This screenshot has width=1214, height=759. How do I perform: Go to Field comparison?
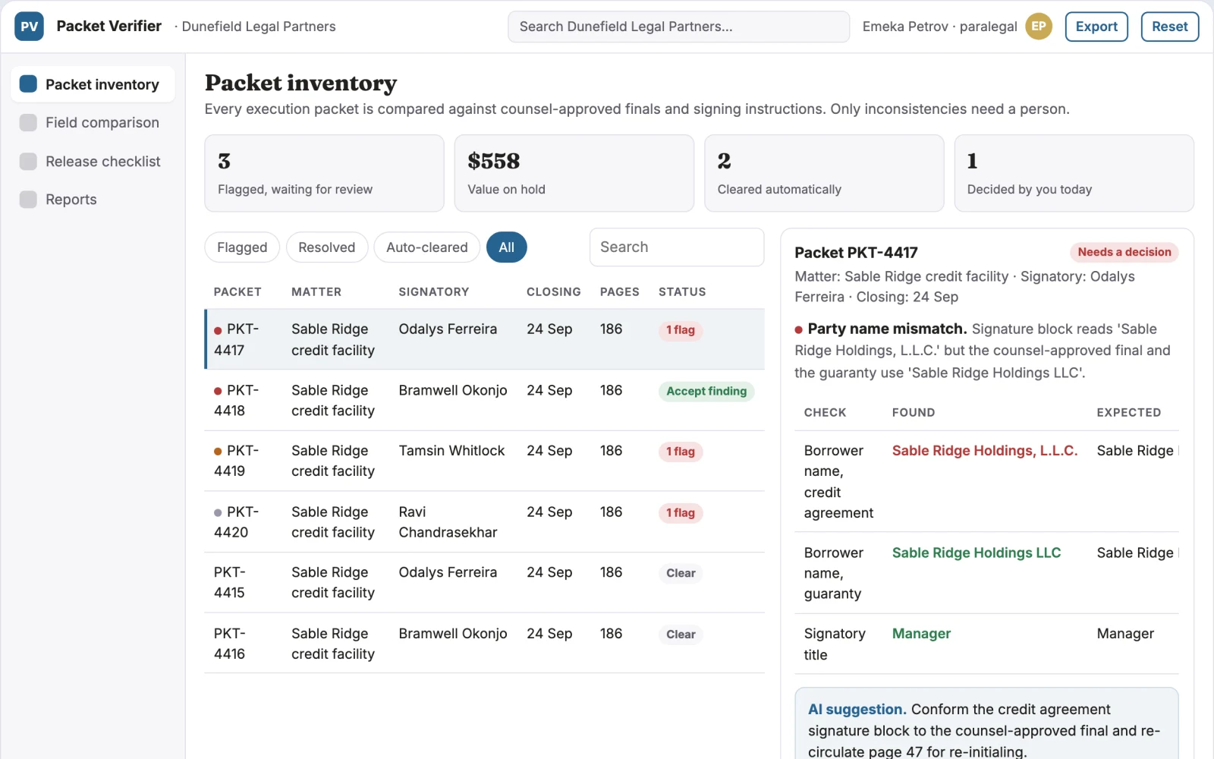93,123
